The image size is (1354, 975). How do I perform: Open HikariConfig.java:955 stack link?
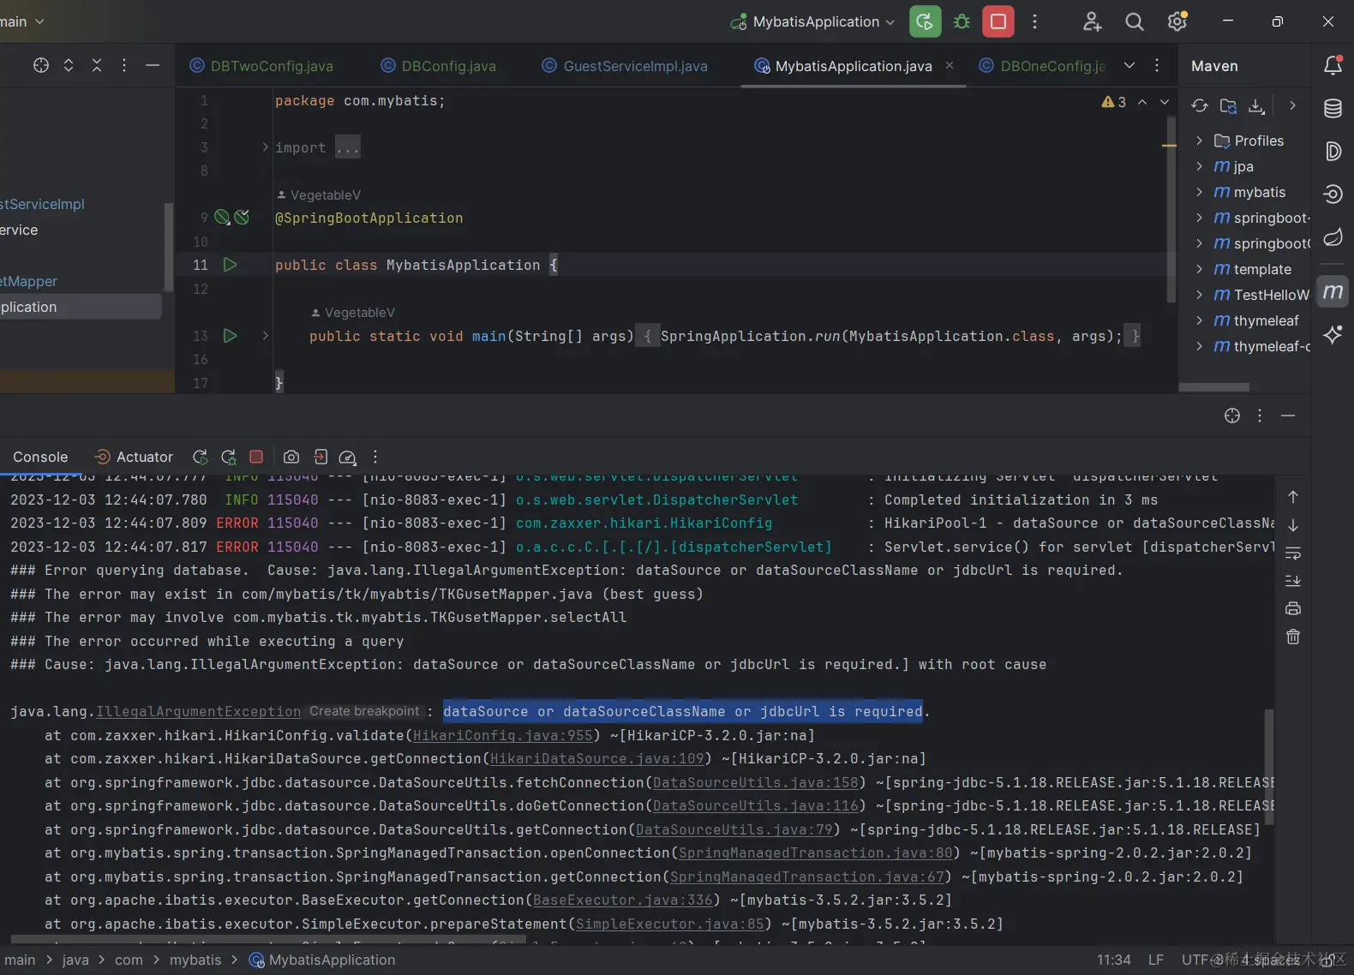pos(503,735)
